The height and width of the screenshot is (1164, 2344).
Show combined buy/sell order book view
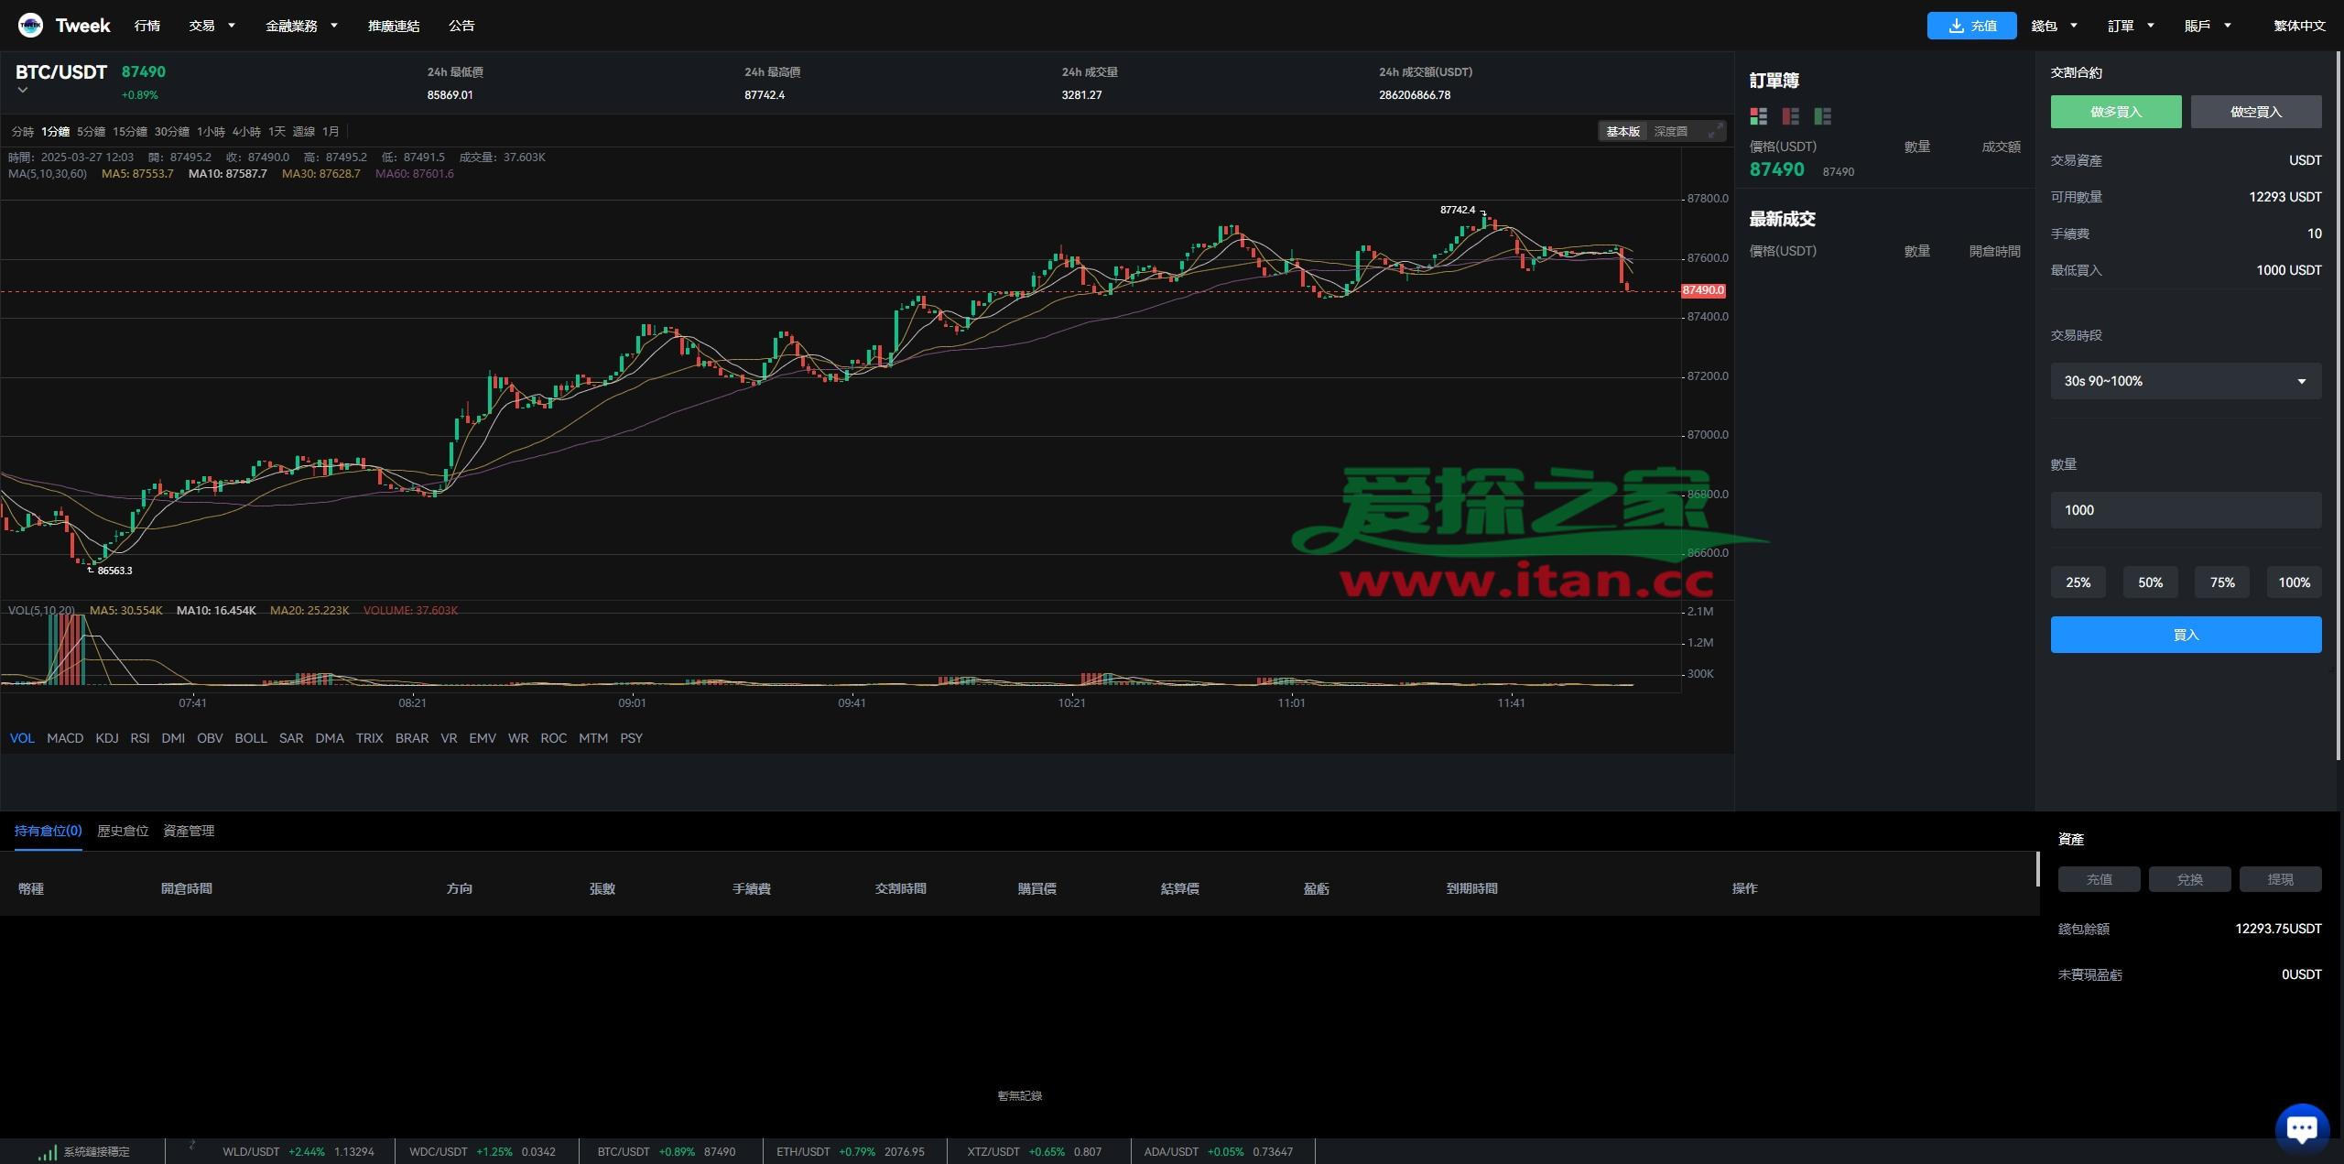(1758, 116)
